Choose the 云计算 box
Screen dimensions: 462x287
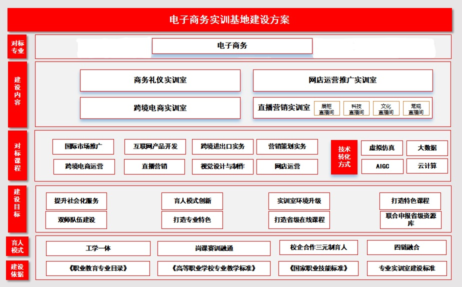426,166
